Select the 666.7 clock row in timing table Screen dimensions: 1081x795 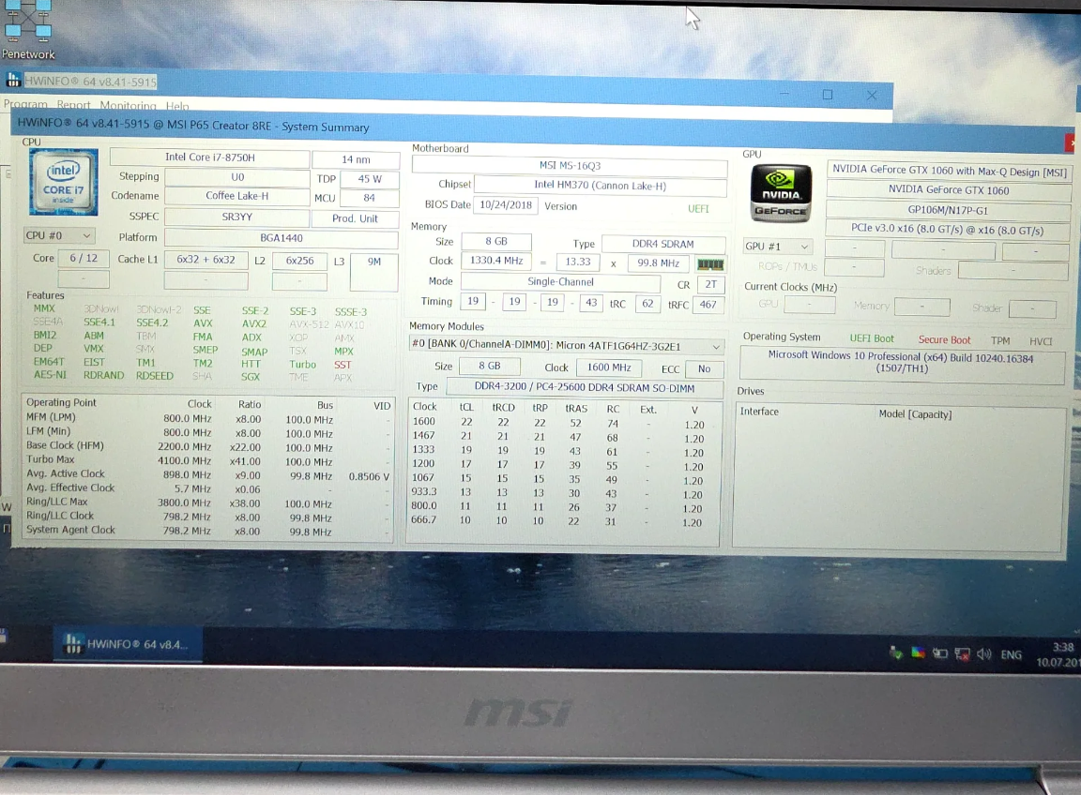[x=563, y=521]
